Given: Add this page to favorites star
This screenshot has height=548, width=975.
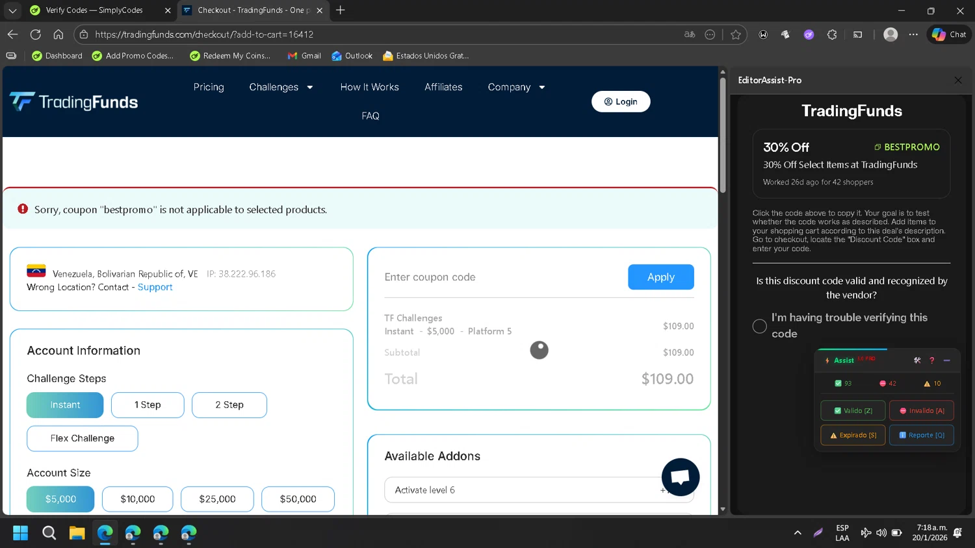Looking at the screenshot, I should [x=735, y=34].
